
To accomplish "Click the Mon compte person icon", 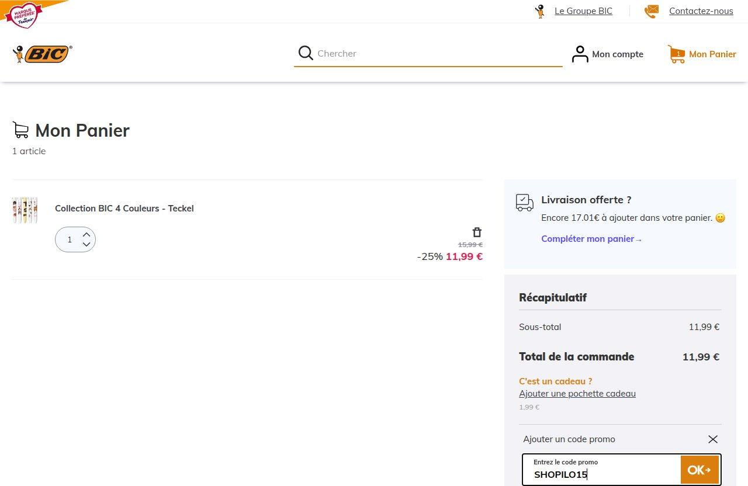I will click(x=580, y=54).
